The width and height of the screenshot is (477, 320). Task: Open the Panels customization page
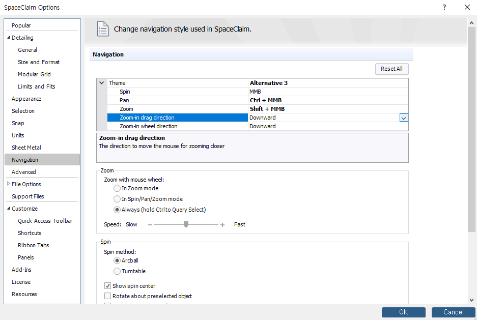point(26,257)
